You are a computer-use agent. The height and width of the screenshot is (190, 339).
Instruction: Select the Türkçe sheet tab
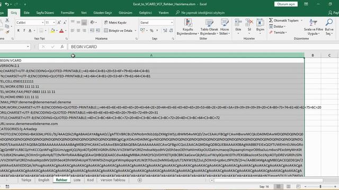coord(26,180)
